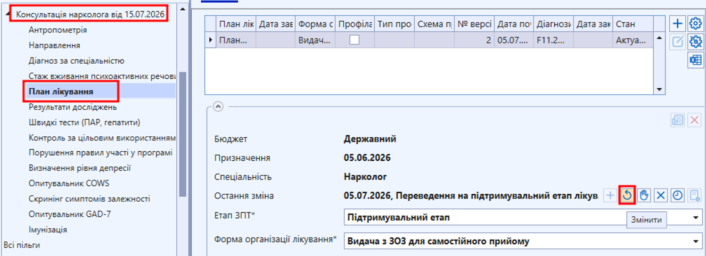Open Стаж вживання психоактивних речовин
Viewport: 706px width, 256px height.
[102, 76]
